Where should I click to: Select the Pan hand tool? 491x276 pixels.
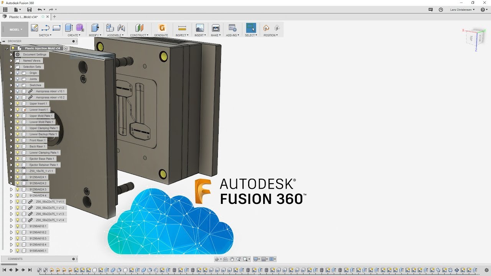(232, 259)
